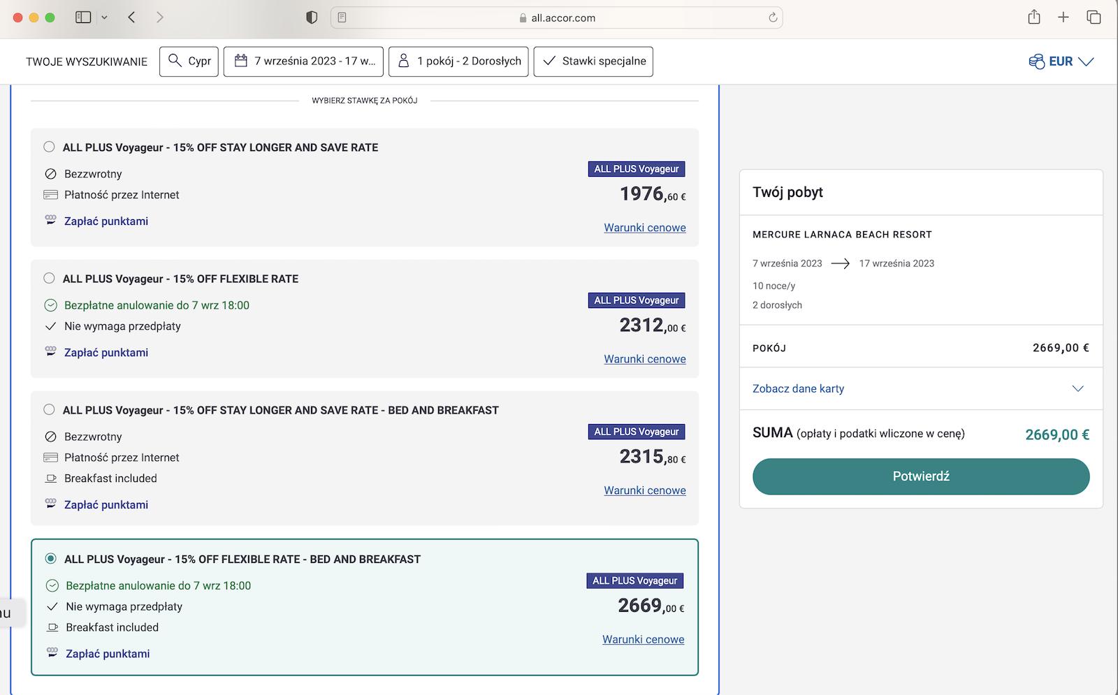Click the MERCURE LARNACA BEACH RESORT hotel name

point(842,235)
